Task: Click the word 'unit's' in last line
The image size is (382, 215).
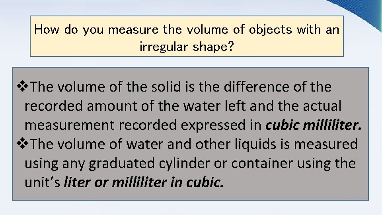Action: click(42, 183)
